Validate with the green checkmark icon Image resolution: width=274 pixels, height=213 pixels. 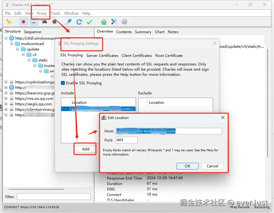(90, 22)
